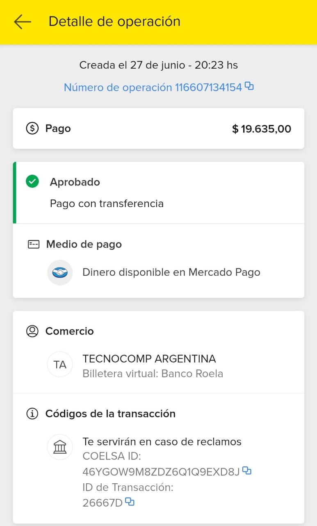
Task: Select the COELSA ID code text
Action: pos(161,472)
